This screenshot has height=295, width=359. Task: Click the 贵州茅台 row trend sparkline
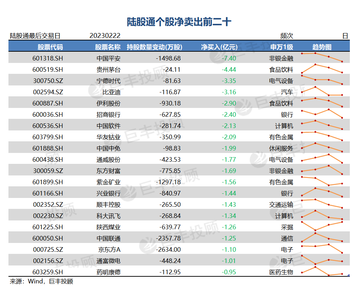pos(322,69)
